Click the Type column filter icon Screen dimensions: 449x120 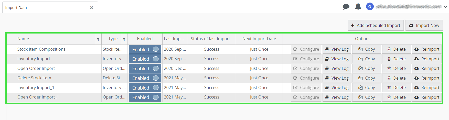(x=124, y=39)
